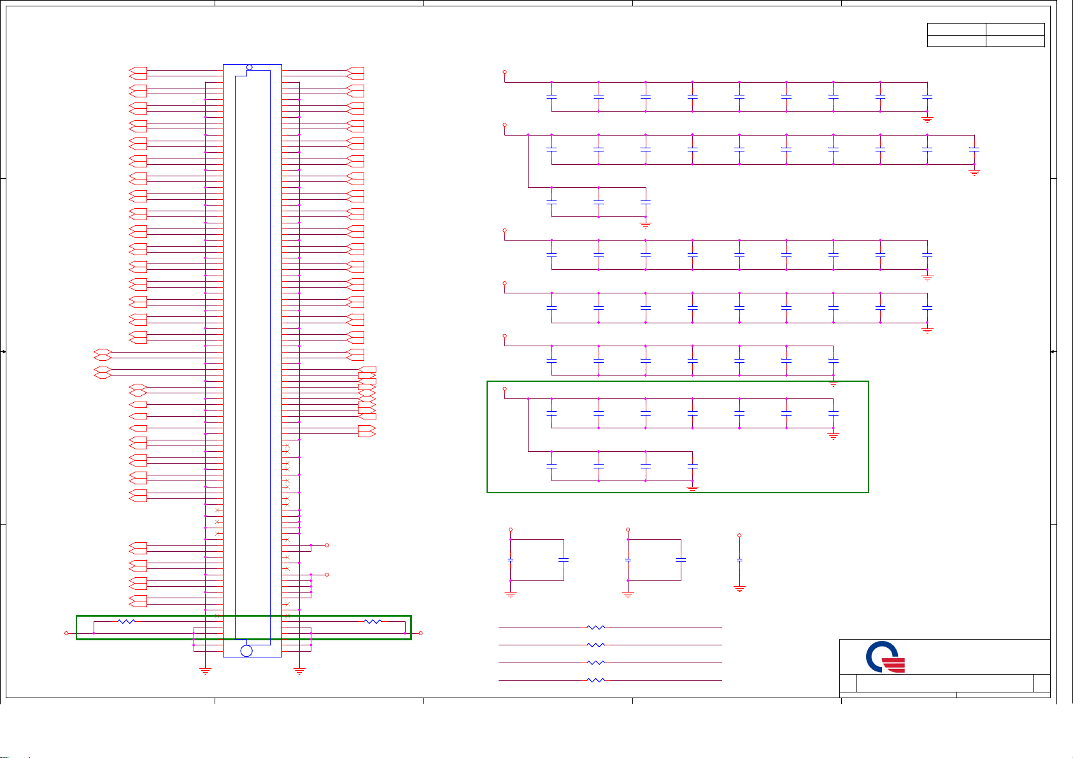
Task: Select the left resistor inside the green highlight box
Action: 127,621
